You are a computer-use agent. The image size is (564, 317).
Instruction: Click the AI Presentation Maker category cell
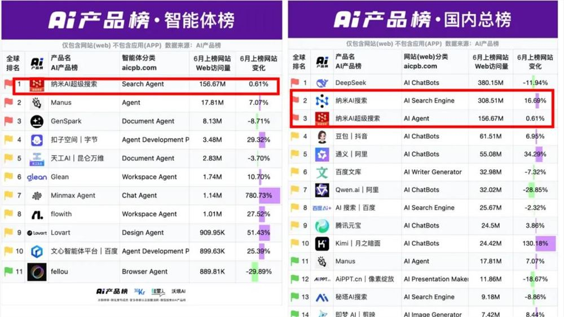click(436, 279)
